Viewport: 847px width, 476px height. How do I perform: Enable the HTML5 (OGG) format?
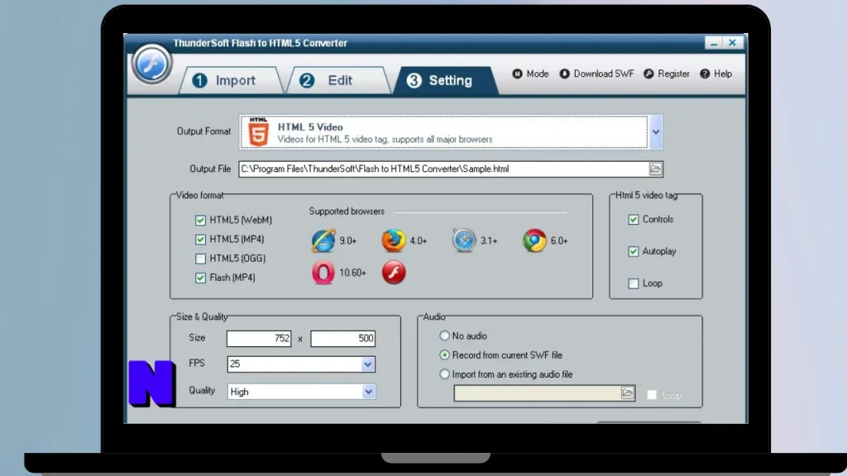[200, 259]
